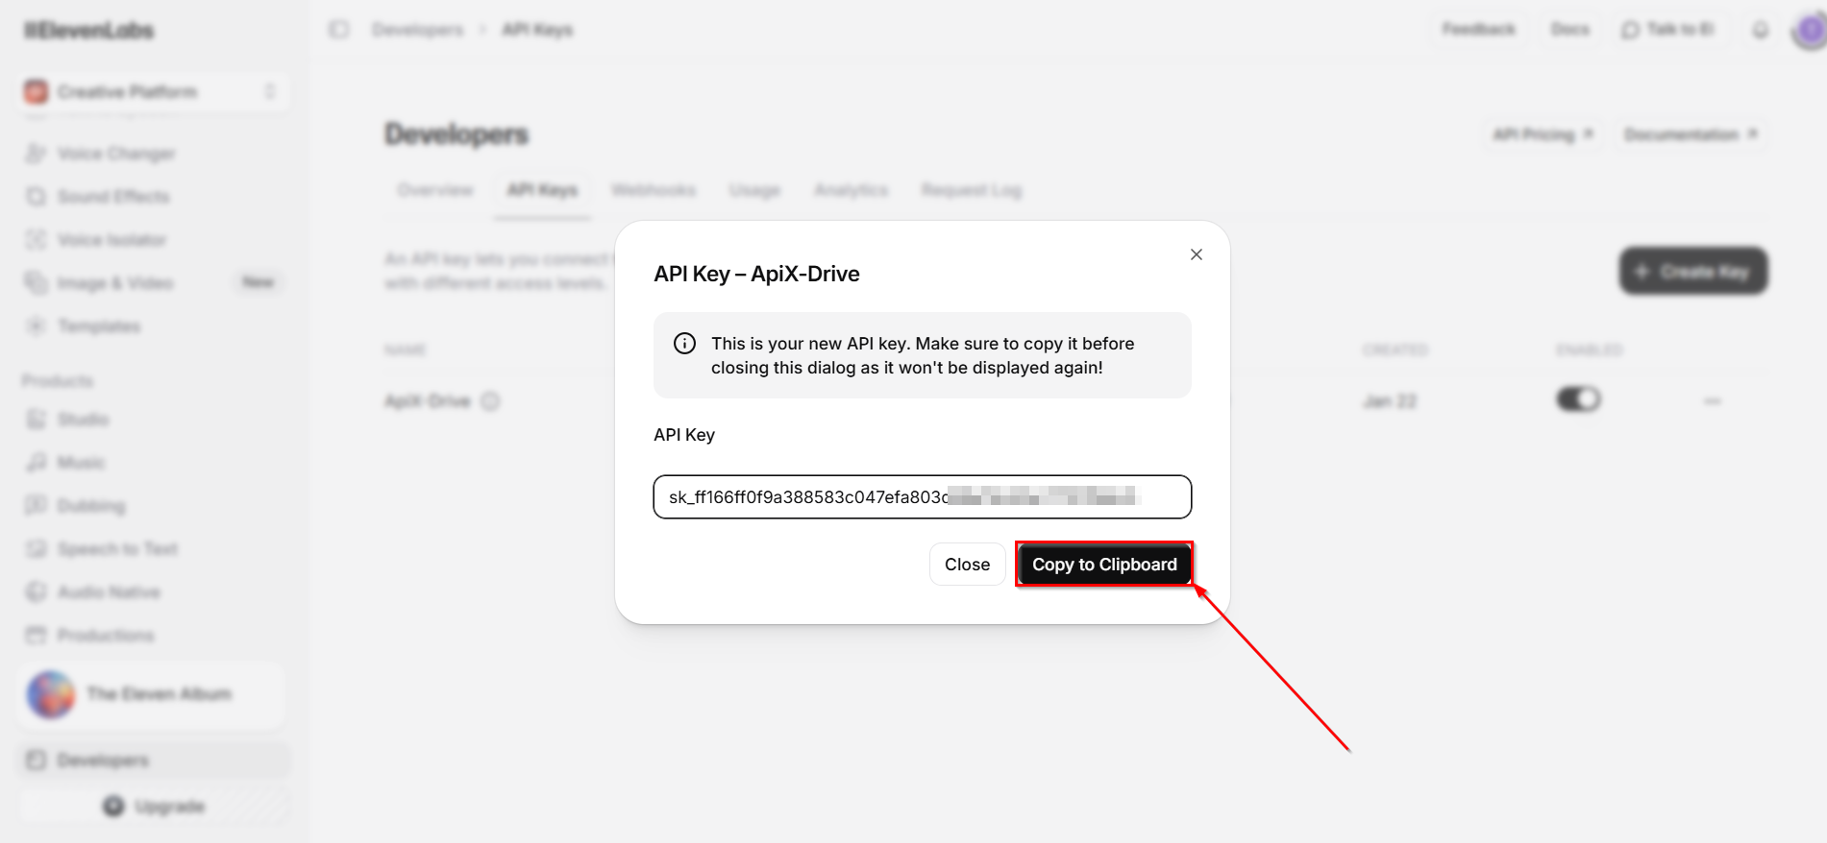Image resolution: width=1827 pixels, height=843 pixels.
Task: Click the Close button in dialog
Action: (967, 565)
